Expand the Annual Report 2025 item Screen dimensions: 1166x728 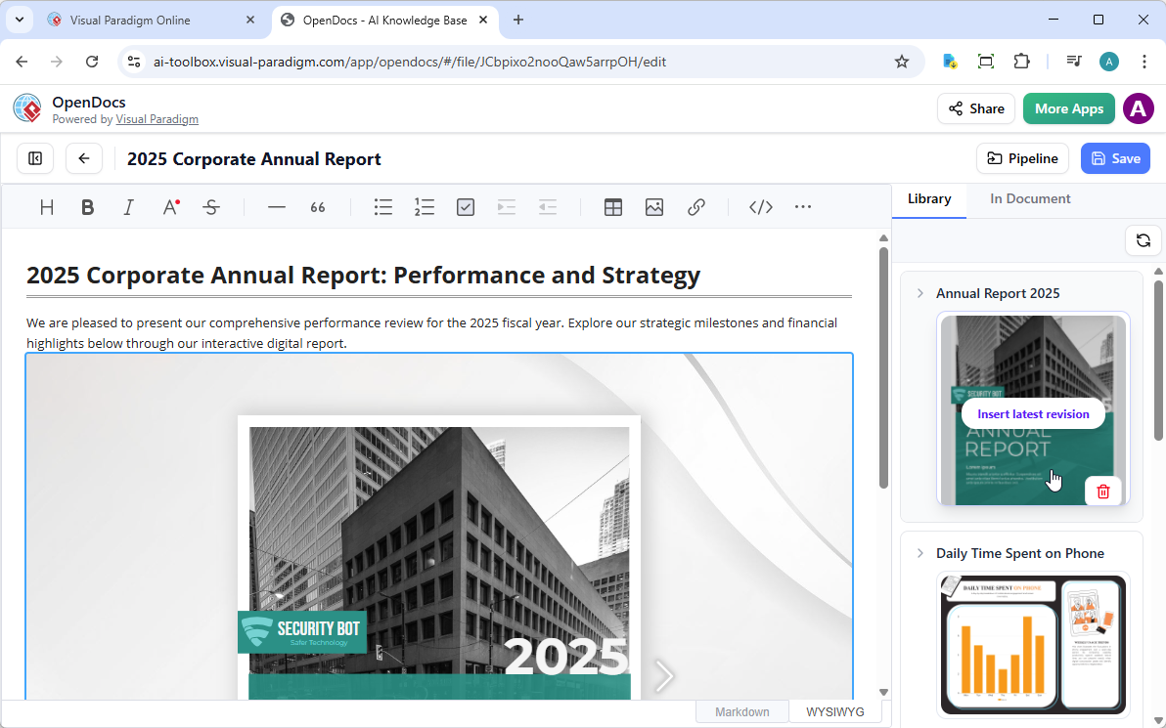pos(920,293)
